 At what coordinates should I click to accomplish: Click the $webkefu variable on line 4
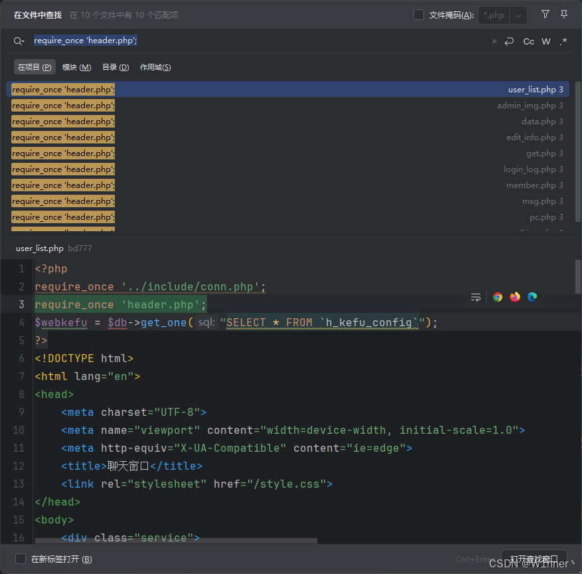point(61,322)
